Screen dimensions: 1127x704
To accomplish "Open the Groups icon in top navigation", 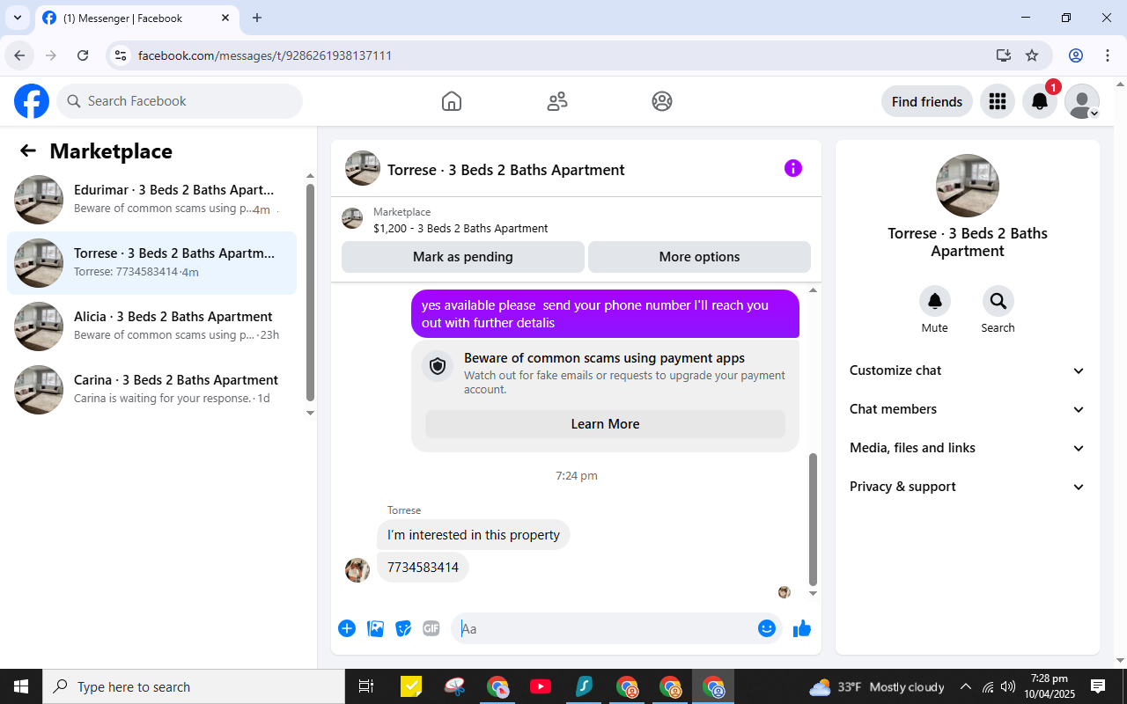I will pyautogui.click(x=662, y=101).
